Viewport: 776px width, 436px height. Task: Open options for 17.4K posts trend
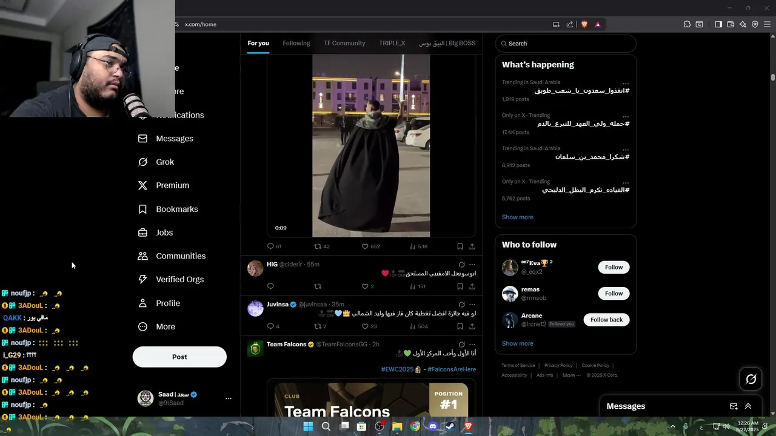pyautogui.click(x=626, y=116)
